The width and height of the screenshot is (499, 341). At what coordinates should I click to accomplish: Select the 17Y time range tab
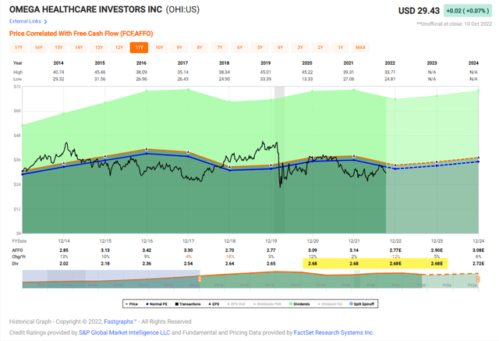click(x=19, y=48)
